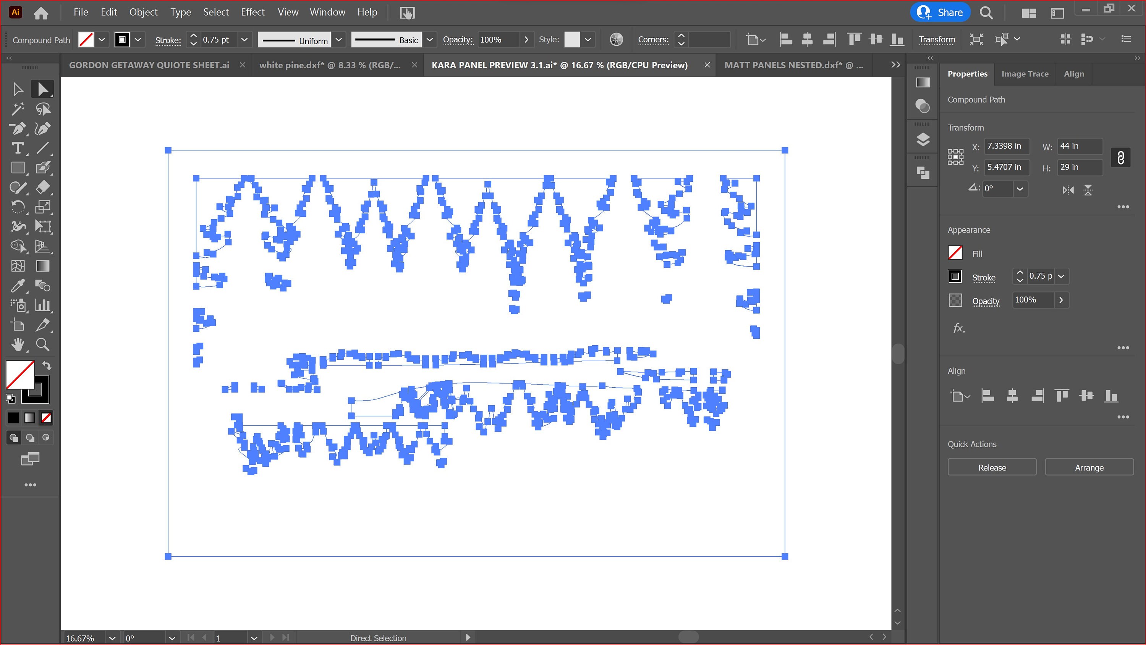
Task: Select the Eyedropper tool
Action: (18, 286)
